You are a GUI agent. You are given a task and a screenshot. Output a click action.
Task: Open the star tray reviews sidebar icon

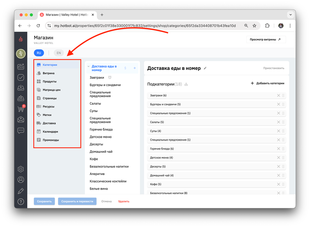point(21,98)
